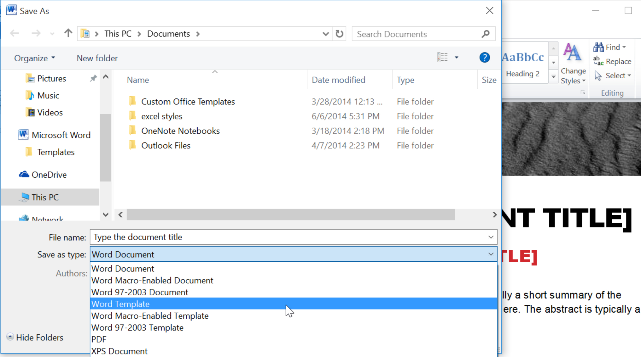
Task: Toggle the pin icon next to Pictures
Action: point(93,78)
